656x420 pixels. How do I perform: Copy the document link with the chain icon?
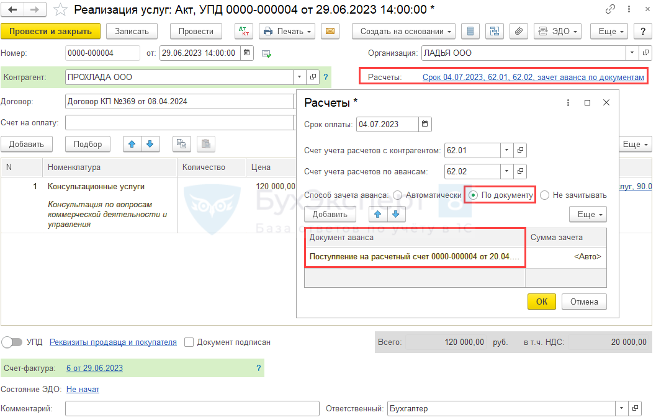(x=611, y=9)
